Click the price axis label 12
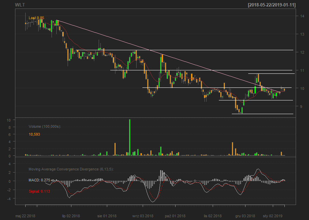 [x=302, y=52]
